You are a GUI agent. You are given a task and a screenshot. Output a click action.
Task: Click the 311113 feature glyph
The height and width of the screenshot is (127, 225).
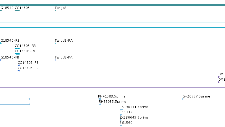tap(121, 115)
